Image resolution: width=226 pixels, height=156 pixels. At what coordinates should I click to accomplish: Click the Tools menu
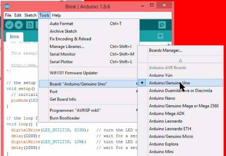[45, 15]
